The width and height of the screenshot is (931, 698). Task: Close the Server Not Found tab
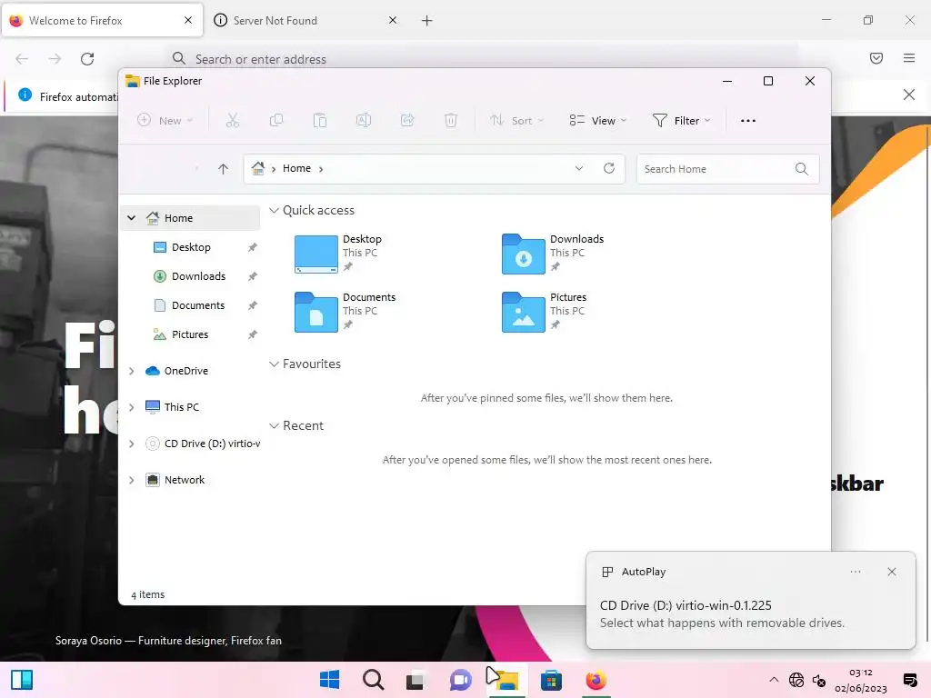click(x=393, y=20)
